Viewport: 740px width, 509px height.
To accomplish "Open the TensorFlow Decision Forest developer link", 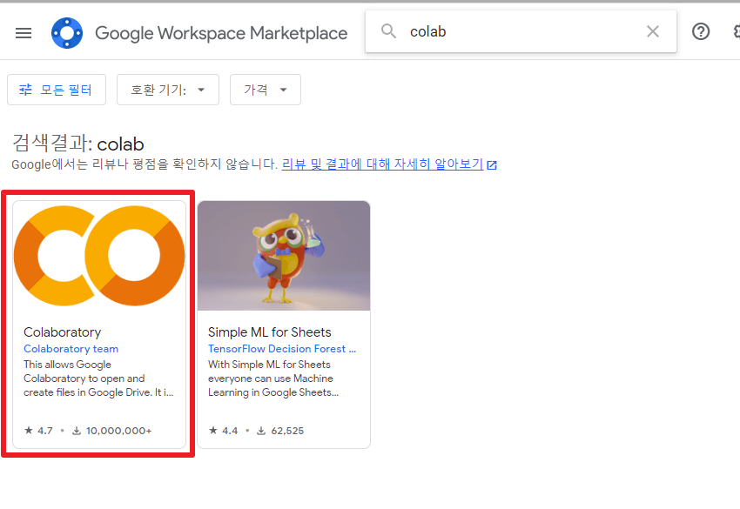I will 282,349.
